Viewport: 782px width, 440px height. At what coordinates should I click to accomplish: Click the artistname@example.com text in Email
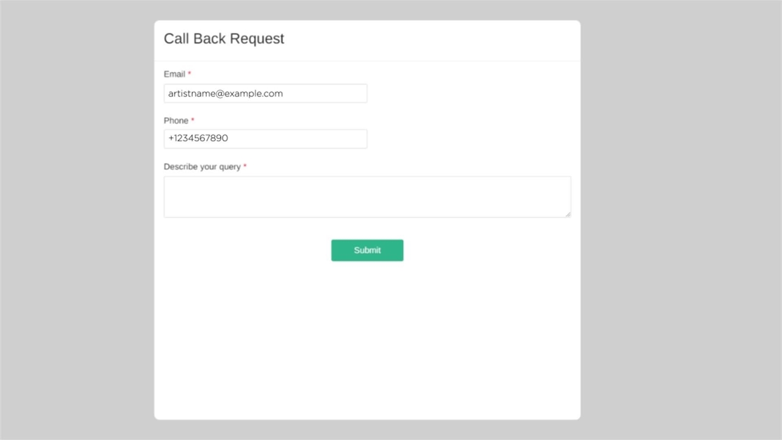(225, 94)
